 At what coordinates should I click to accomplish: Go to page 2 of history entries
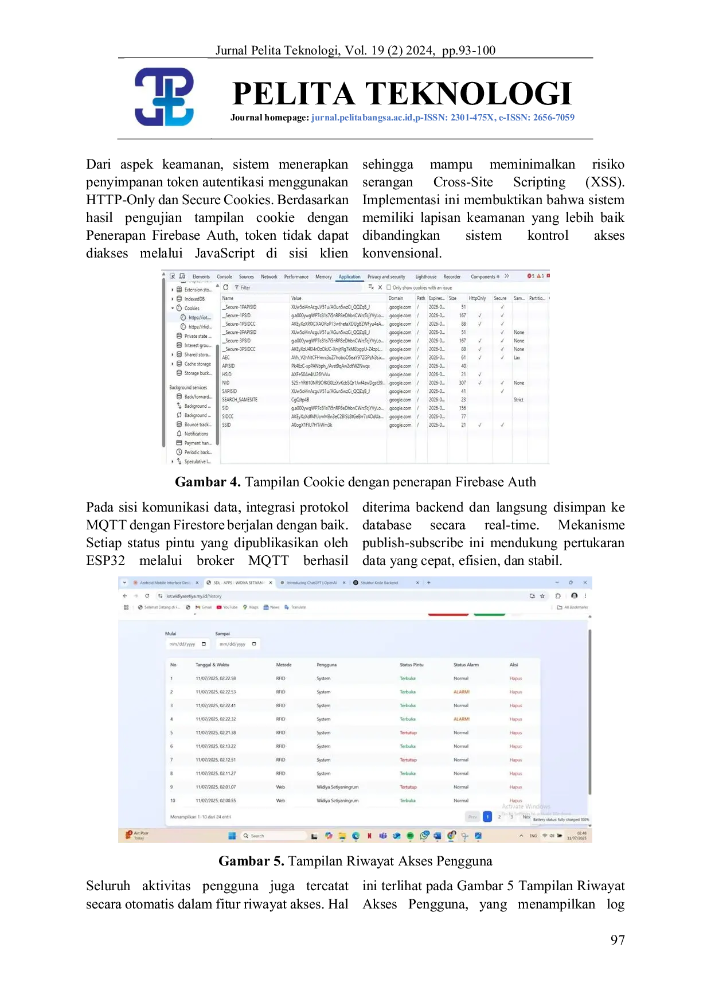tap(499, 817)
